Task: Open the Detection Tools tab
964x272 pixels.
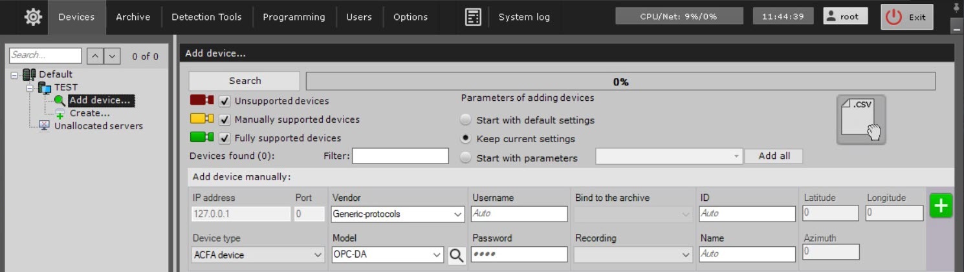Action: pos(206,17)
